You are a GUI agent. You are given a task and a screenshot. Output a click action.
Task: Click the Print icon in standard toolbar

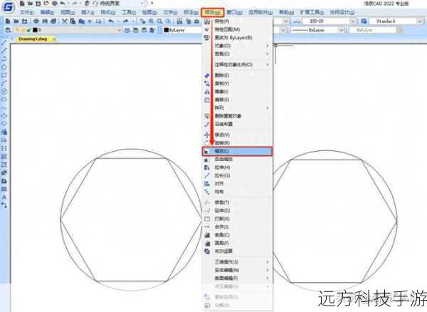[x=36, y=21]
